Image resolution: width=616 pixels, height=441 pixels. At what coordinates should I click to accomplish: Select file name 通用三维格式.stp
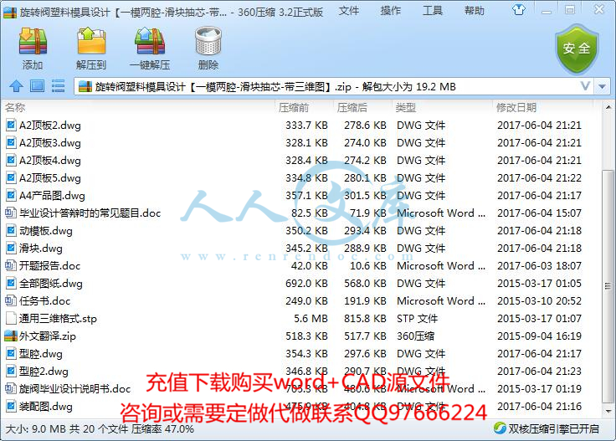point(58,319)
